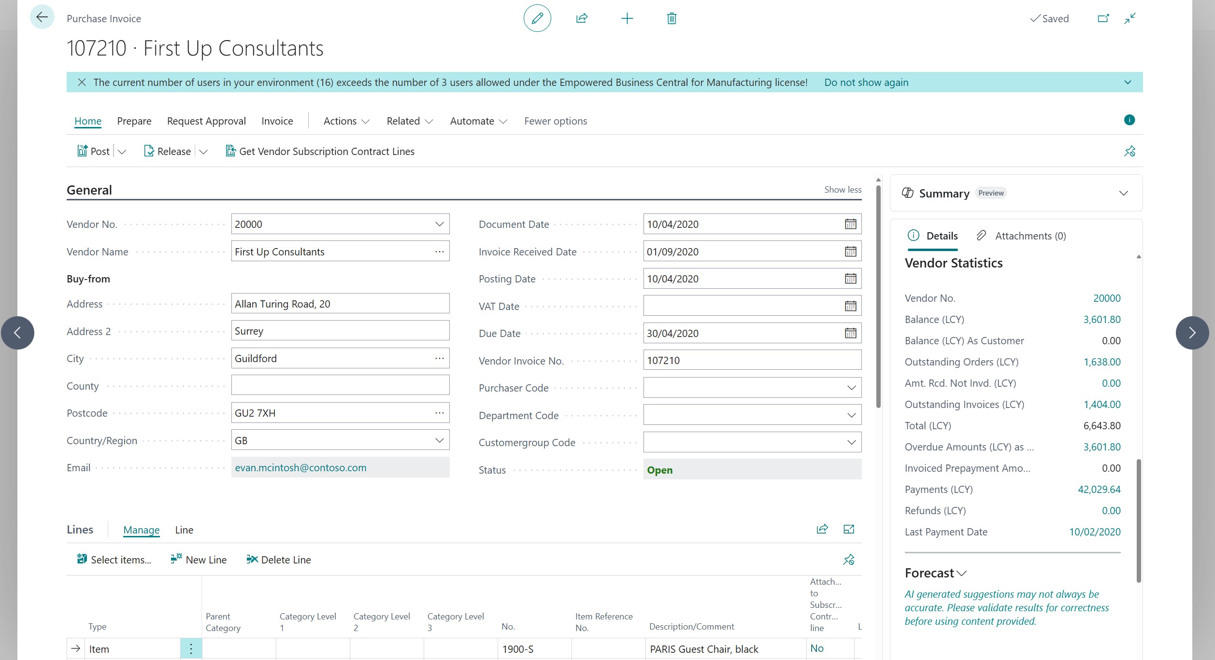Viewport: 1215px width, 660px height.
Task: Click Show less in General
Action: [x=843, y=189]
